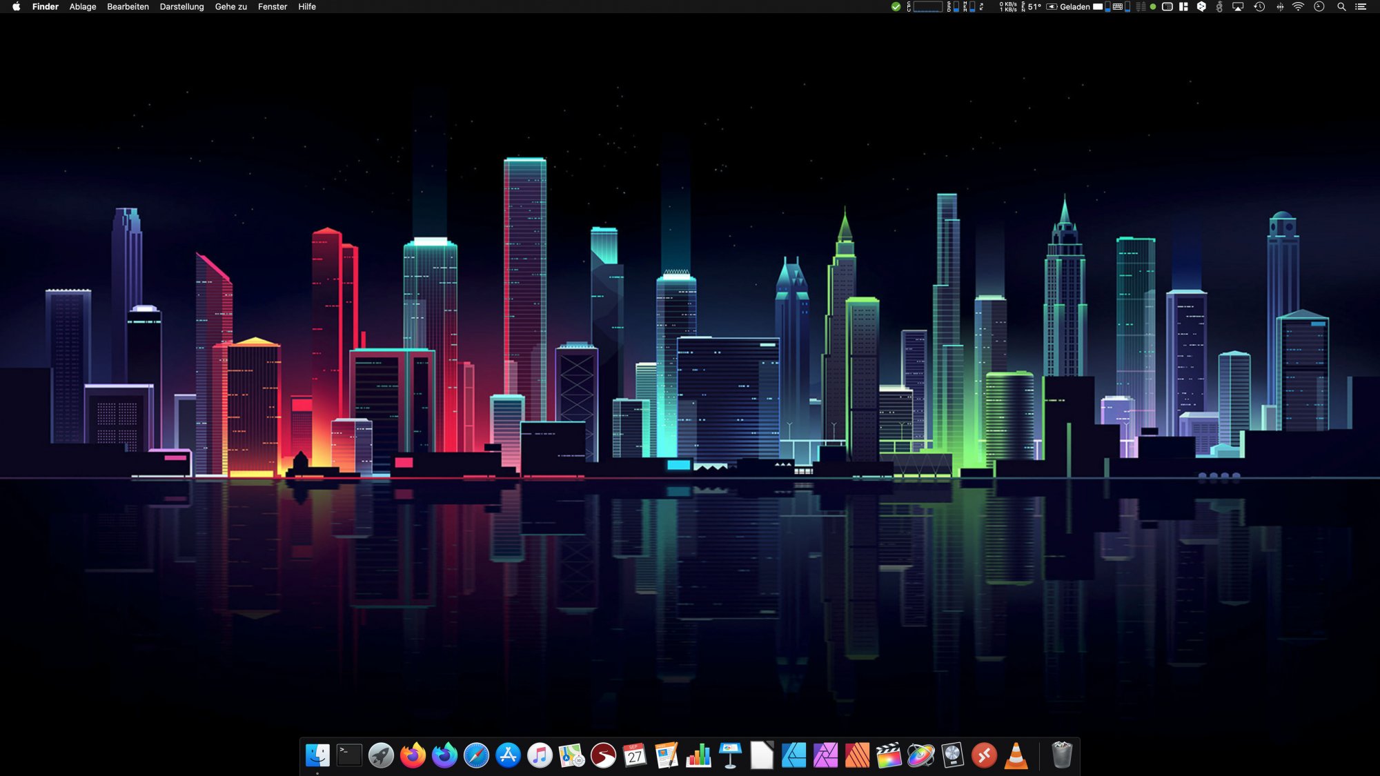Open the Trash in the dock
The height and width of the screenshot is (776, 1380).
click(1061, 755)
